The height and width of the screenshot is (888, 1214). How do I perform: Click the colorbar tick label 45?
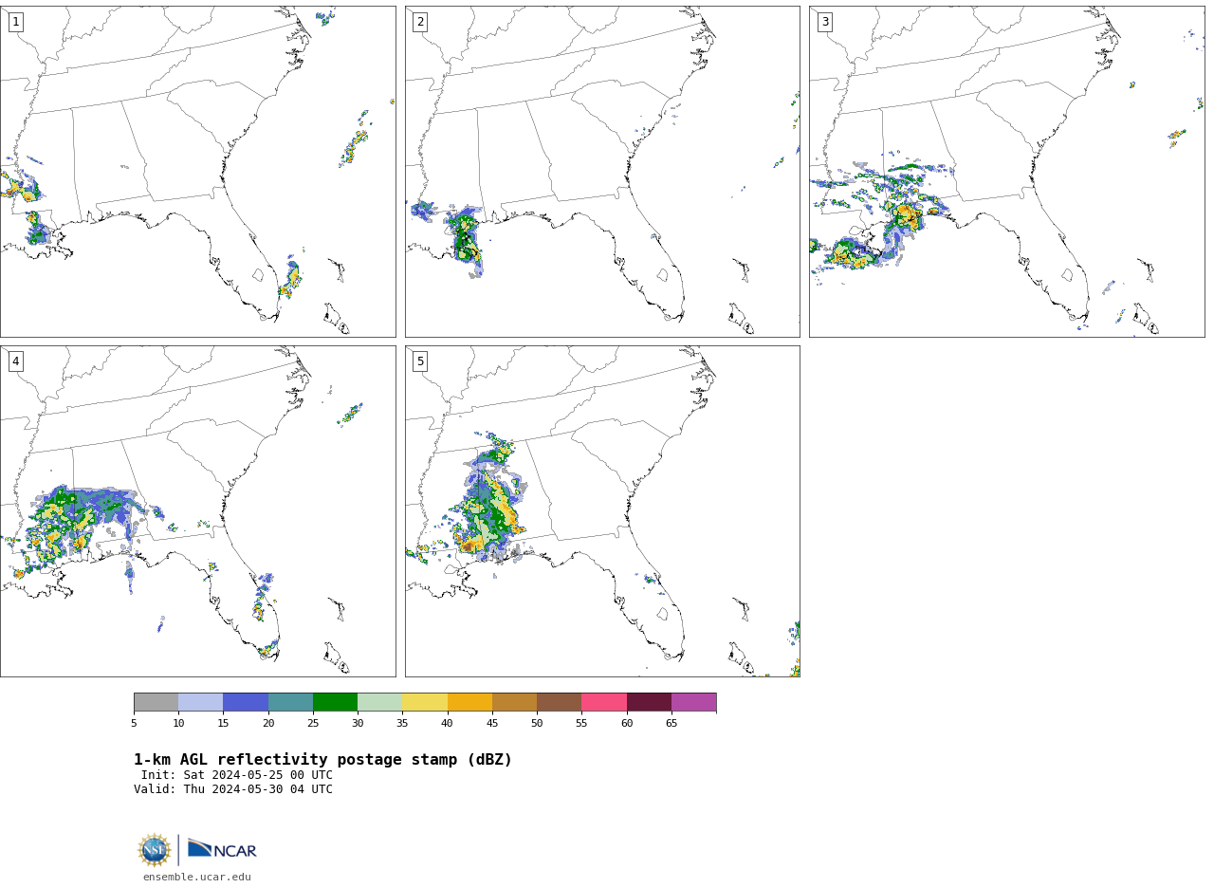[x=492, y=724]
